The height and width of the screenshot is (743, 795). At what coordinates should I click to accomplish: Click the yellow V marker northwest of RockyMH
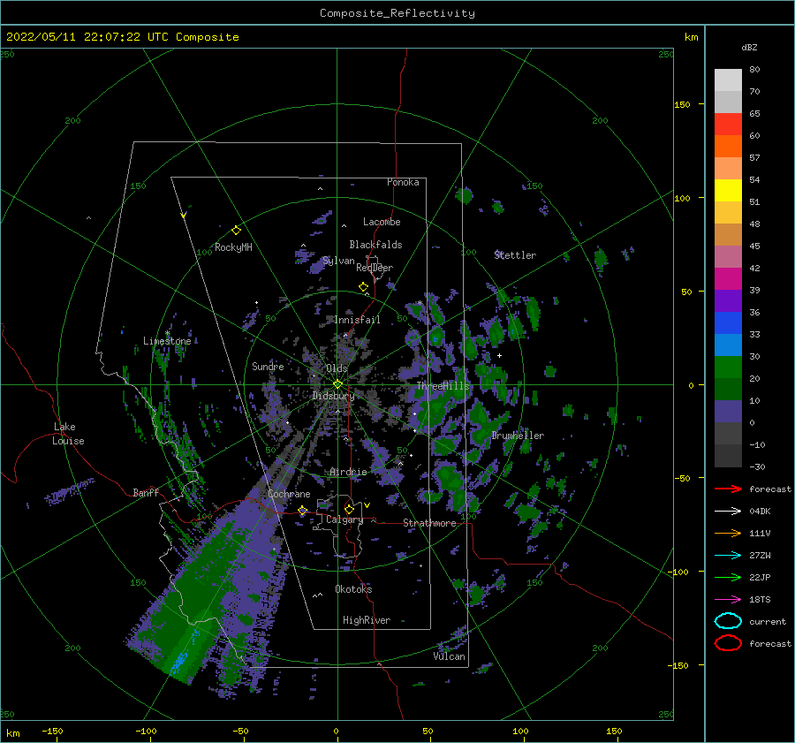(184, 216)
